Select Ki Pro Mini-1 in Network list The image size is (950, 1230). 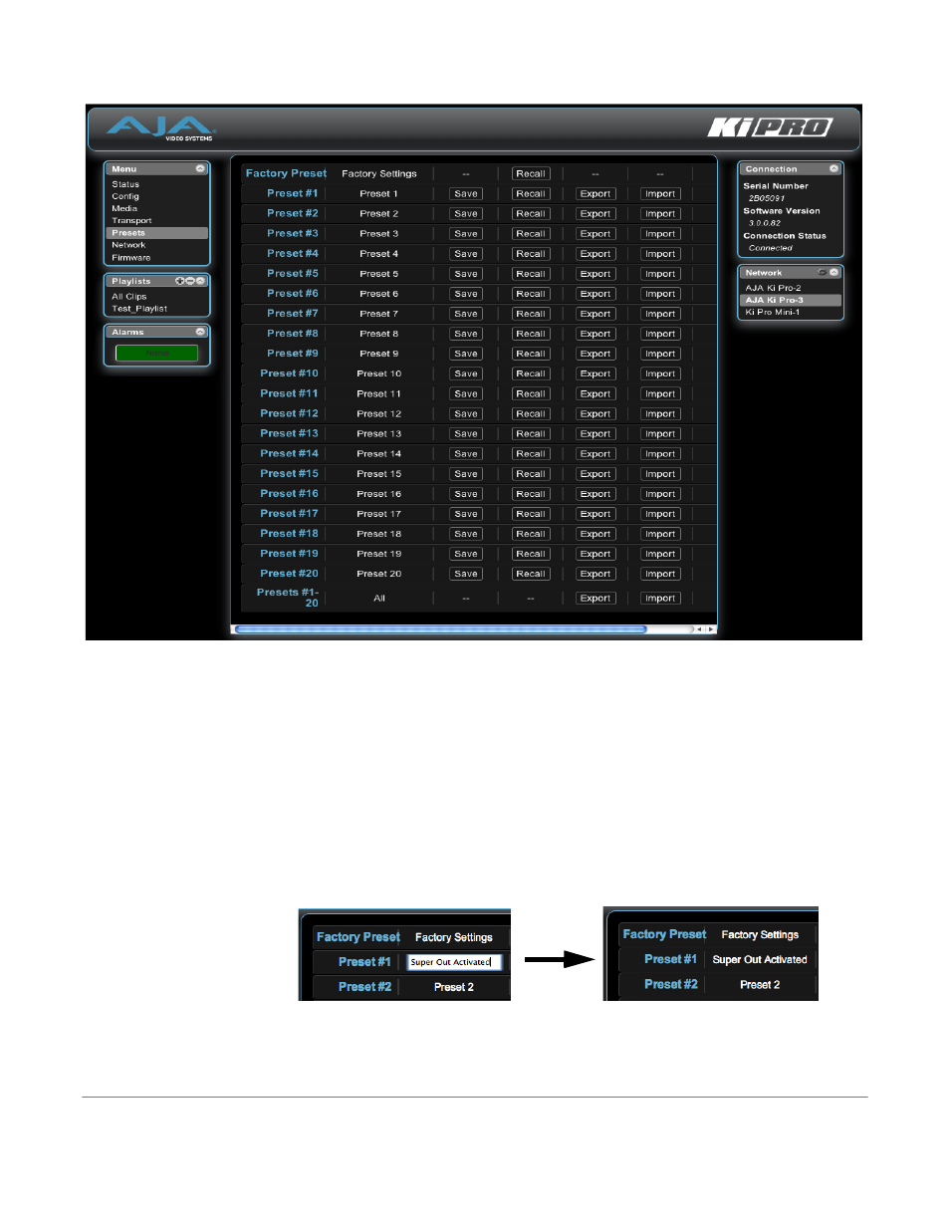tap(773, 312)
